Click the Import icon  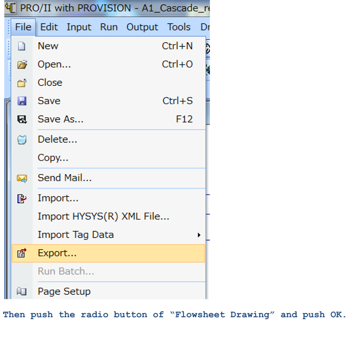22,198
